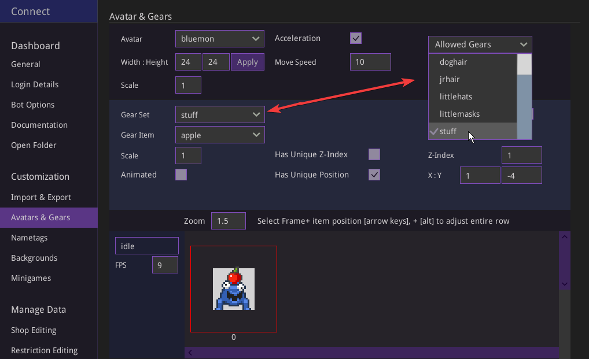
Task: Open Shop Editing page
Action: pyautogui.click(x=34, y=330)
